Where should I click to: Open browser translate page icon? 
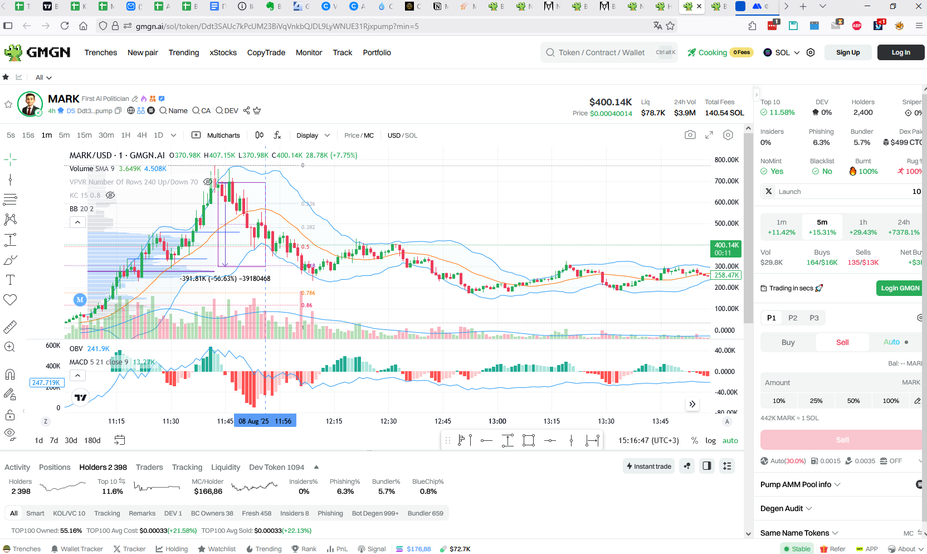point(658,26)
